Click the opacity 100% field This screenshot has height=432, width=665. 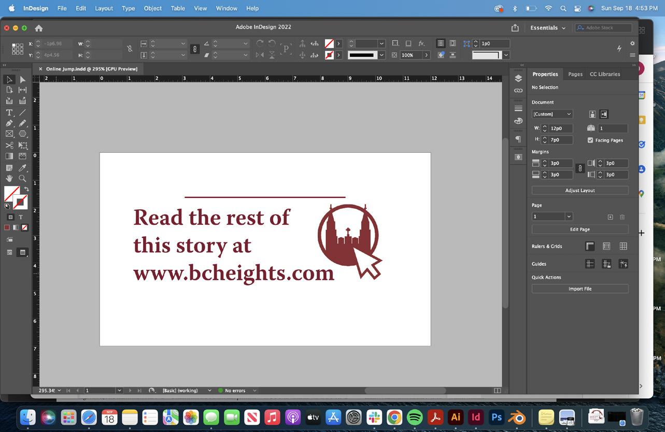(411, 55)
